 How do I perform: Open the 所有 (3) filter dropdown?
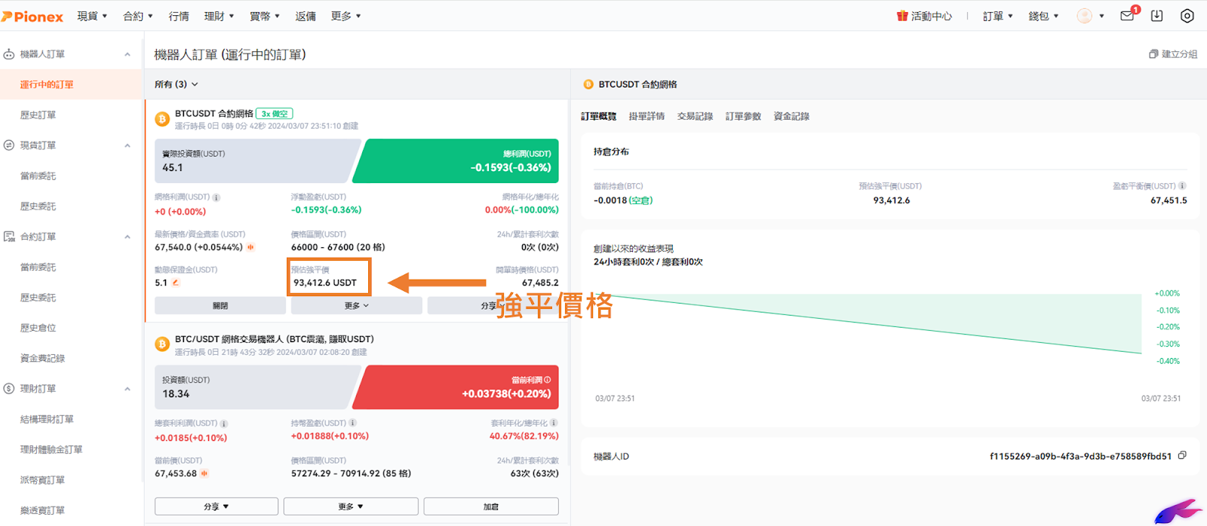tap(177, 84)
